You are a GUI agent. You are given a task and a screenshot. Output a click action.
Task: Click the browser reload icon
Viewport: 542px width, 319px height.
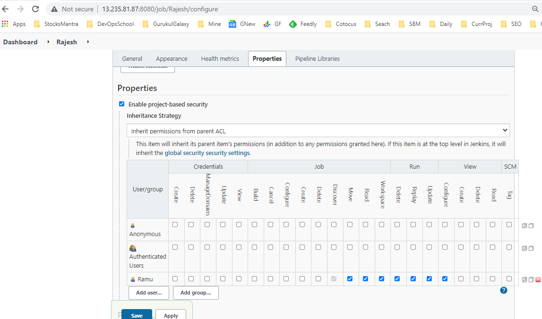coord(36,8)
